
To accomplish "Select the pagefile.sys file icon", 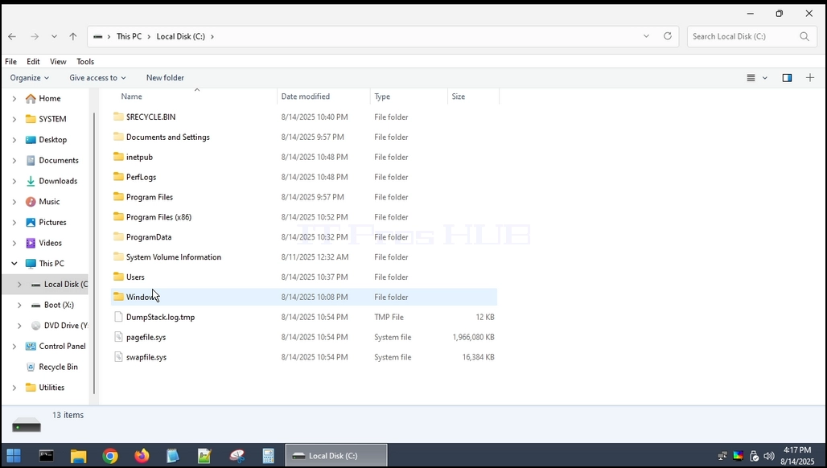I will click(118, 337).
